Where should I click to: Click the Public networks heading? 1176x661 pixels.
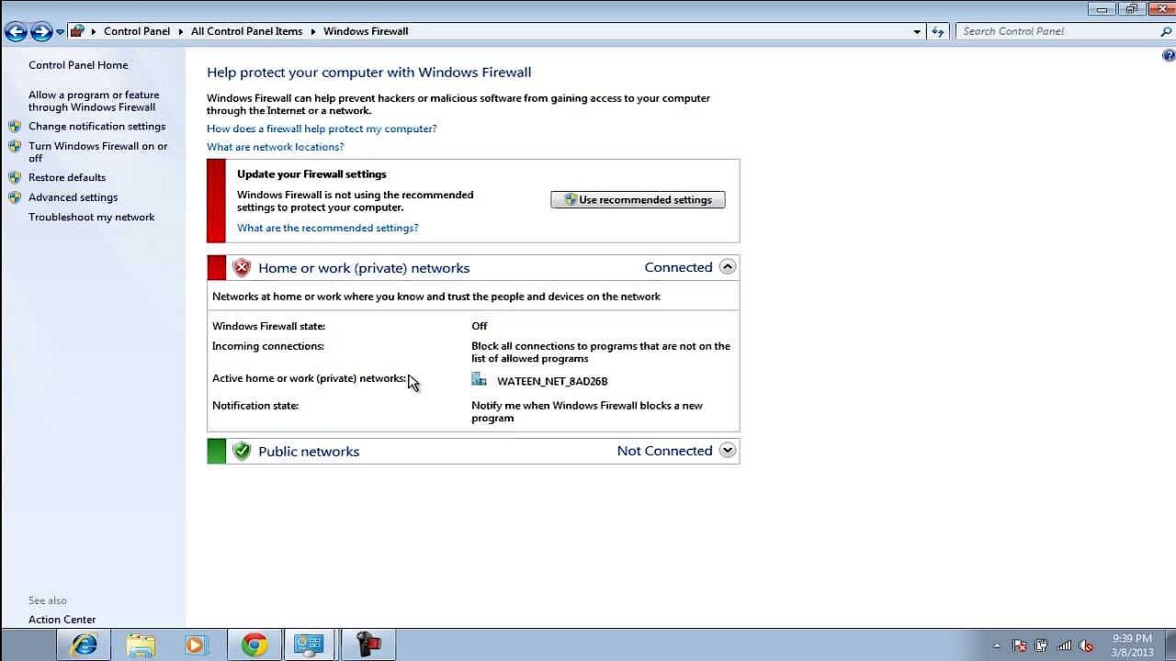[x=309, y=452]
